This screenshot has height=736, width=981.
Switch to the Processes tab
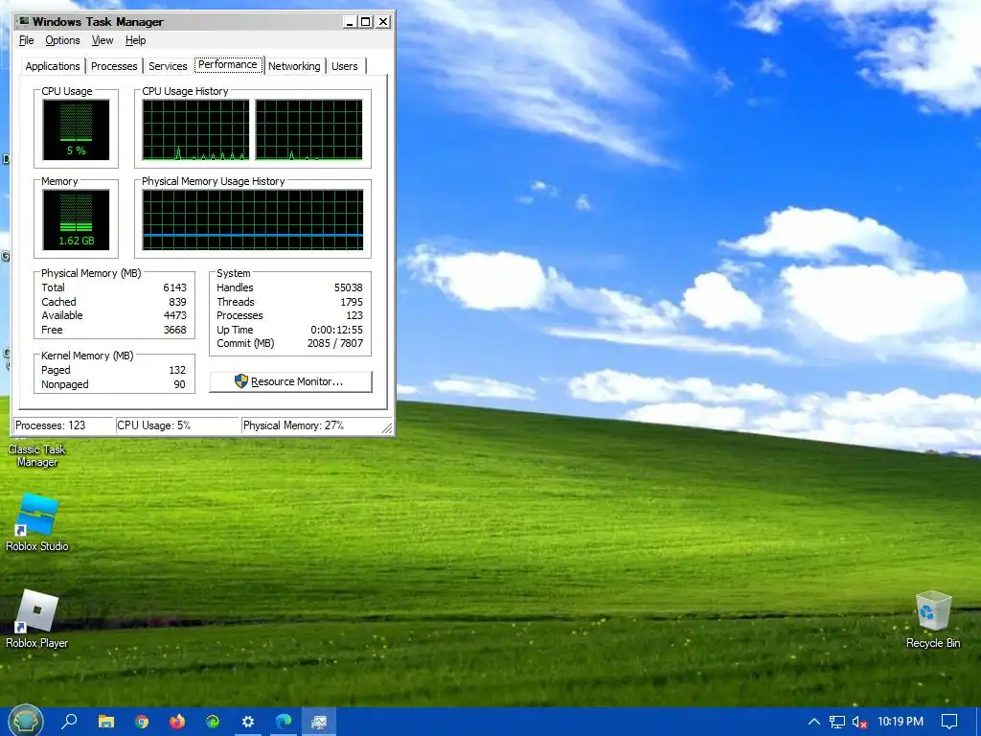pyautogui.click(x=114, y=66)
